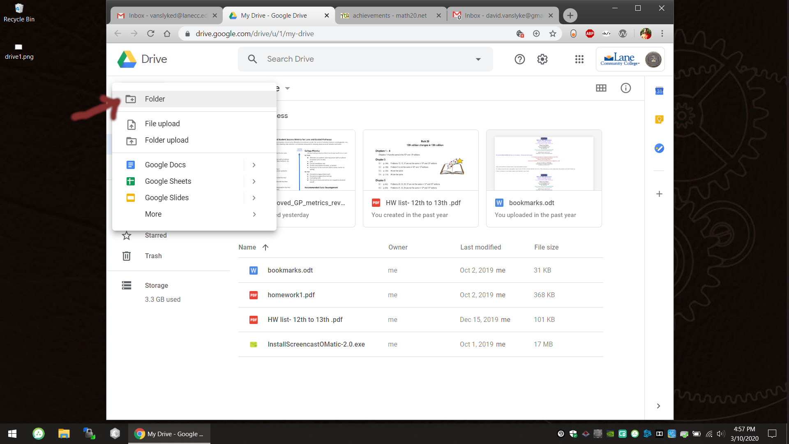
Task: Click the search magnifier icon
Action: (253, 59)
